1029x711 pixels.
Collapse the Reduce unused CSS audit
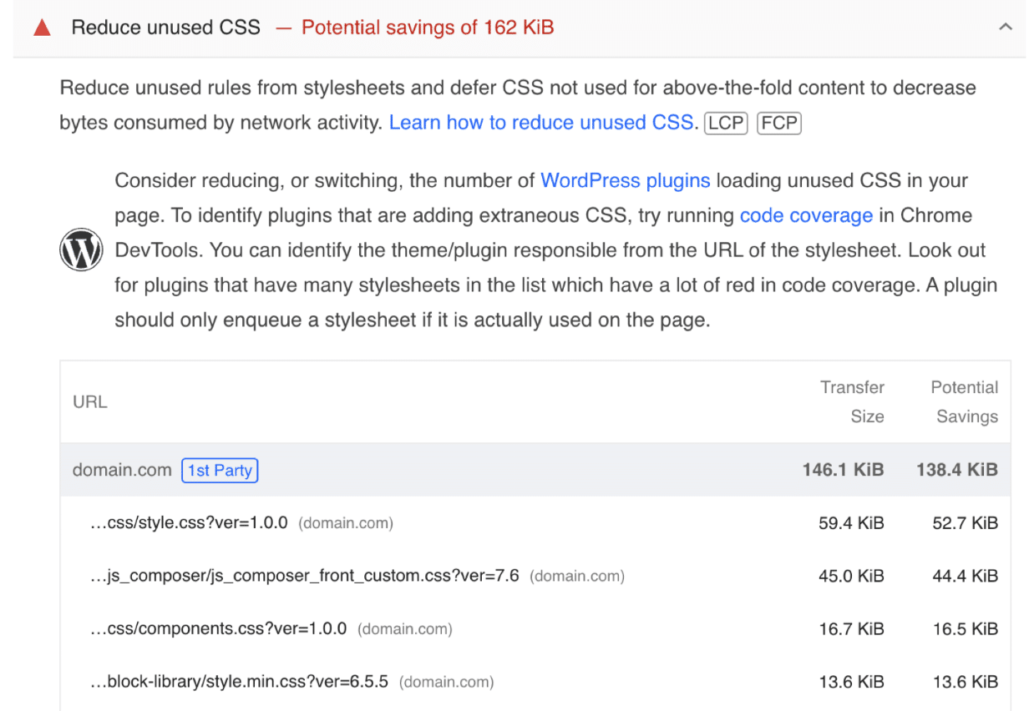click(1006, 27)
